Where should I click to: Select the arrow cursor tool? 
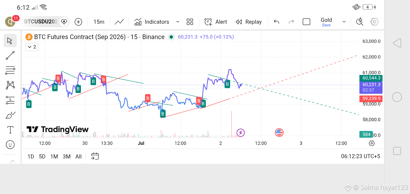(10, 41)
